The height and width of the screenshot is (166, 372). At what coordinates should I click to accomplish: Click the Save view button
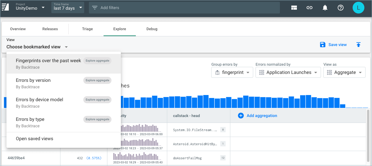click(333, 45)
